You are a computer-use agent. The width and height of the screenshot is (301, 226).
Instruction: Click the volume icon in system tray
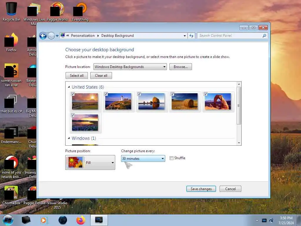tap(271, 220)
